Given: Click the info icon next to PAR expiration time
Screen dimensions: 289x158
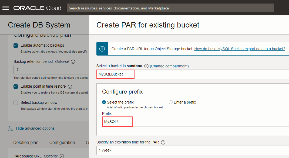Looking at the screenshot, I should (x=163, y=142).
